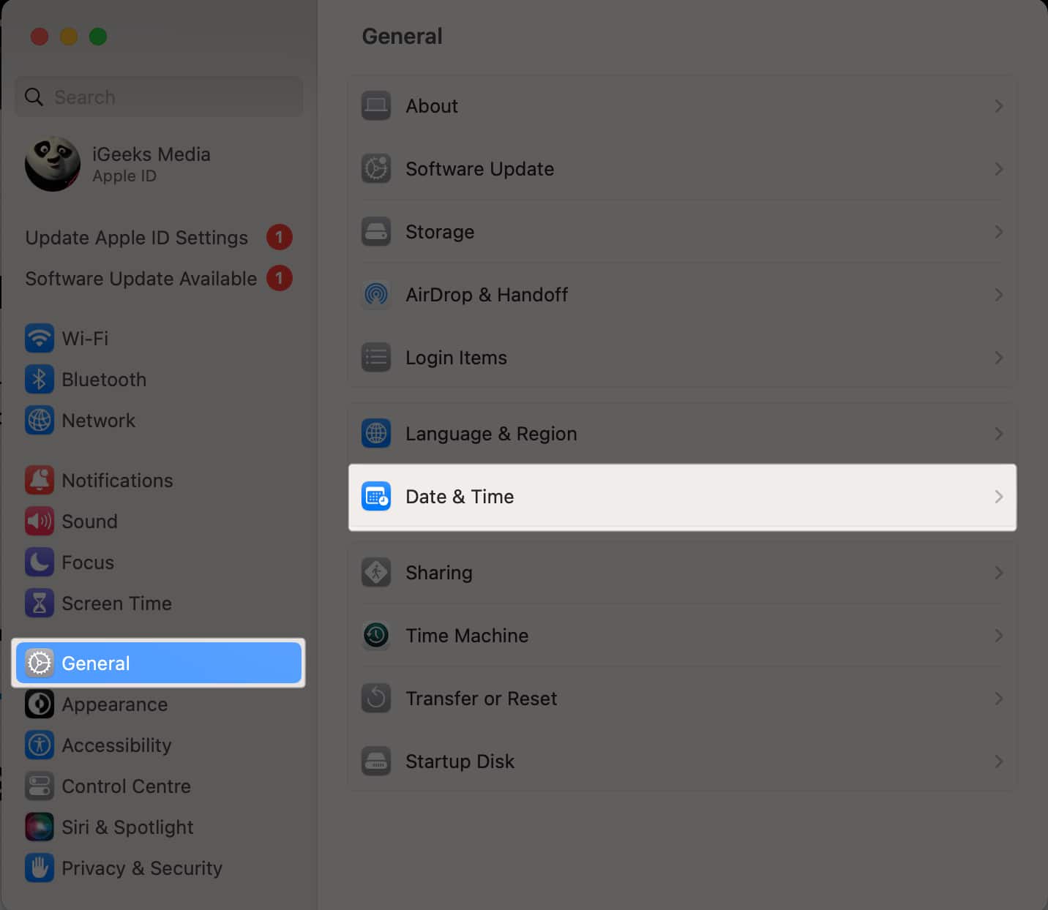This screenshot has width=1048, height=910.
Task: Click the Notifications bell icon
Action: coord(40,480)
